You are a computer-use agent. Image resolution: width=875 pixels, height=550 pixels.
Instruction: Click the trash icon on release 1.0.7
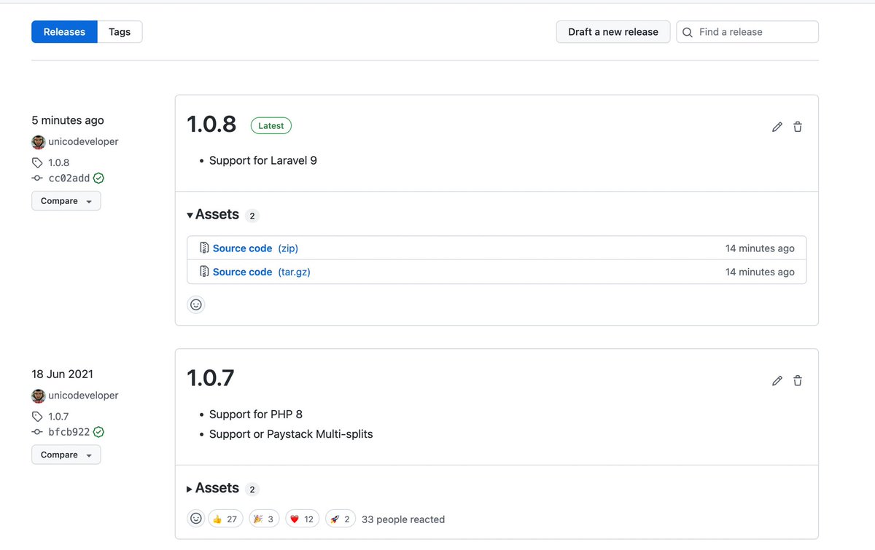click(797, 380)
